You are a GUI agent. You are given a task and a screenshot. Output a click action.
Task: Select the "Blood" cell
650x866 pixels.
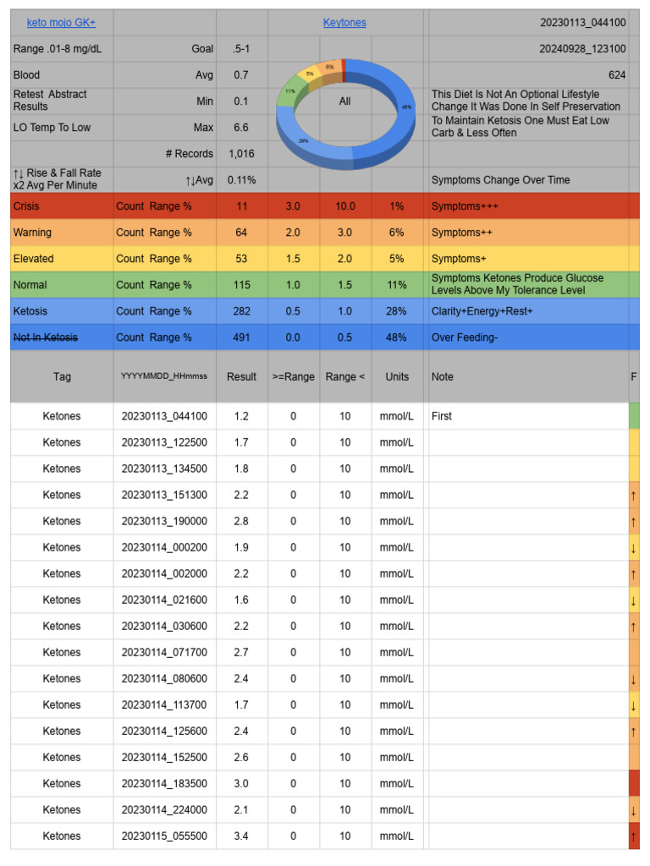pyautogui.click(x=62, y=74)
